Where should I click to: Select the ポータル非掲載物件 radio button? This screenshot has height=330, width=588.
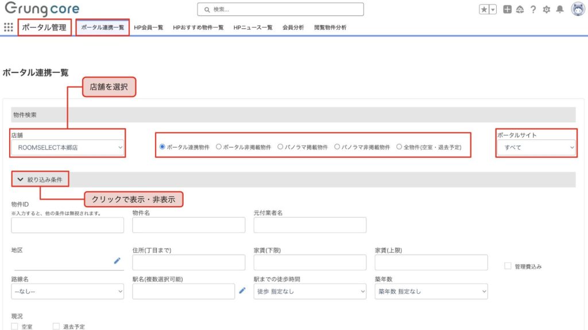click(219, 147)
